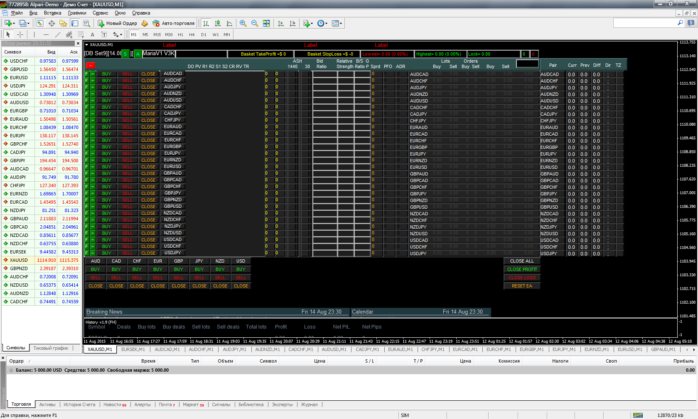
Task: Toggle chart auto scroll icon
Action: click(281, 23)
